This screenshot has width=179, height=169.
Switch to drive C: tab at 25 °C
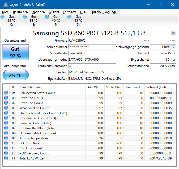[11, 21]
